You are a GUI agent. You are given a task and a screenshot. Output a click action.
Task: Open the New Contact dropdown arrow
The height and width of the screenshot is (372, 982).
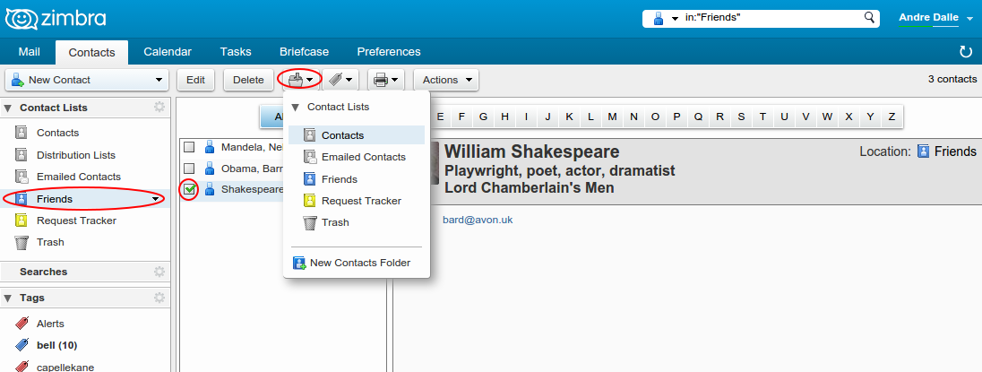tap(159, 80)
